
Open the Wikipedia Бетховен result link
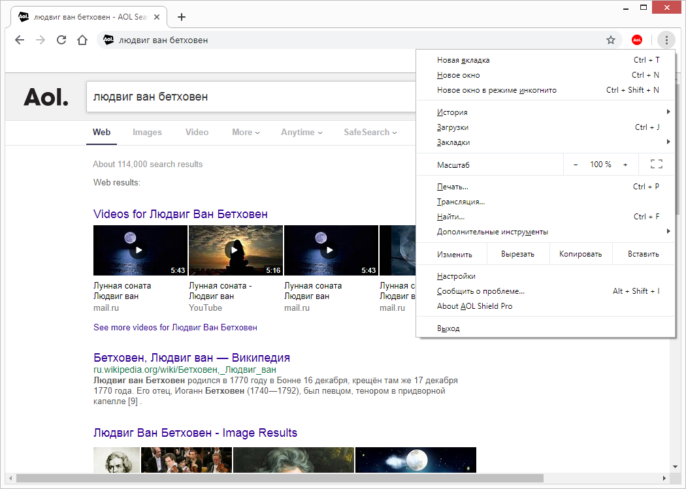click(191, 358)
